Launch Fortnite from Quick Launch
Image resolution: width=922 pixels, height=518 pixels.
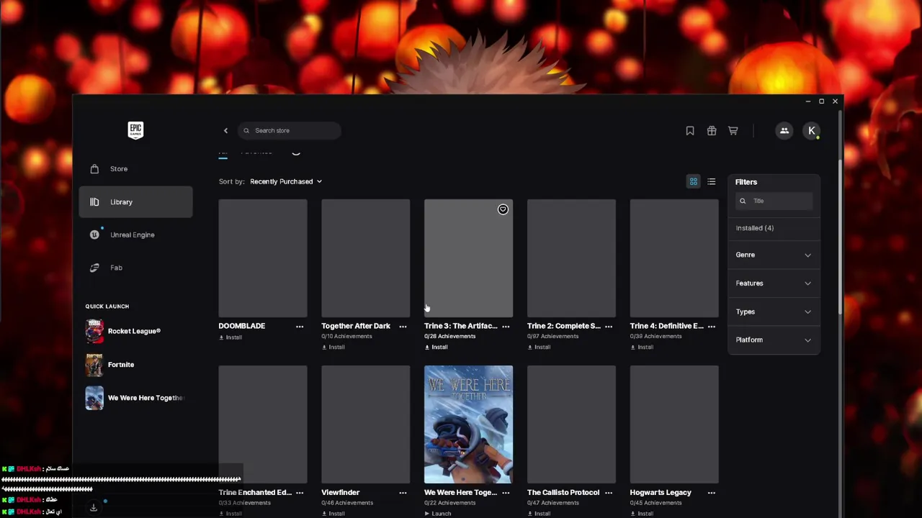click(x=135, y=365)
